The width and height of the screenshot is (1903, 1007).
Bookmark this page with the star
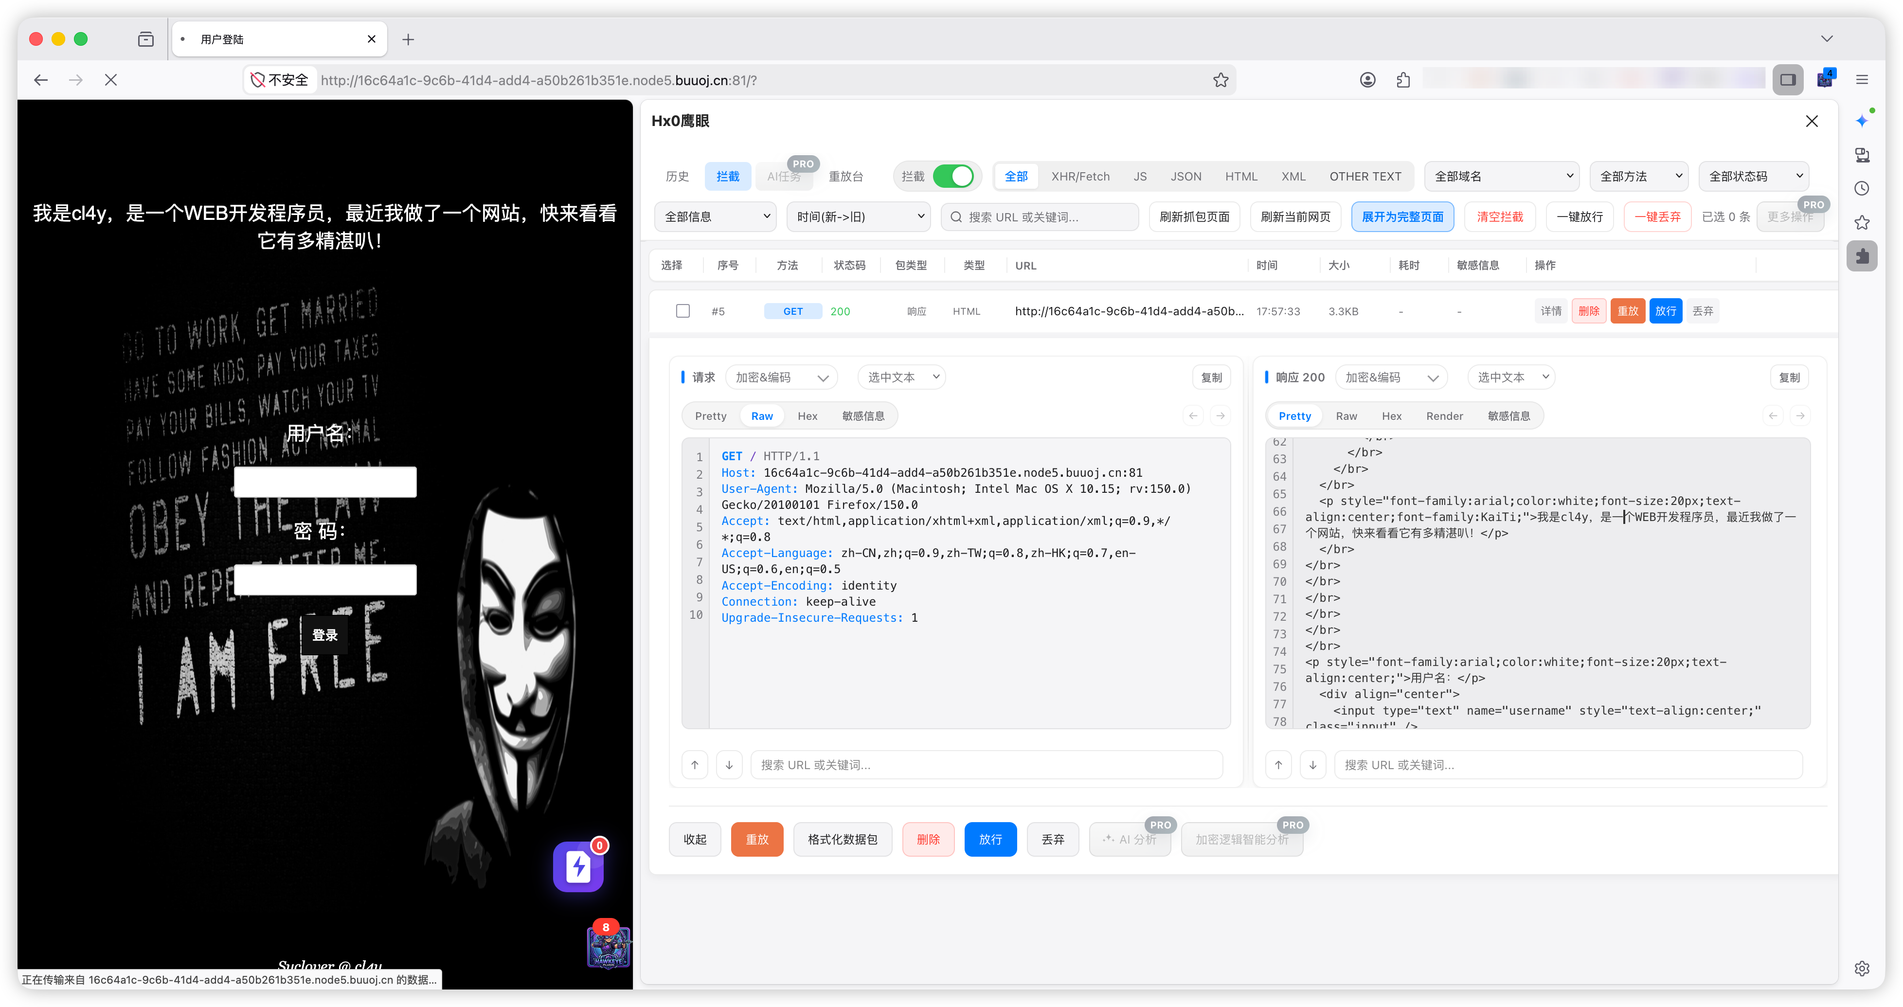point(1221,80)
